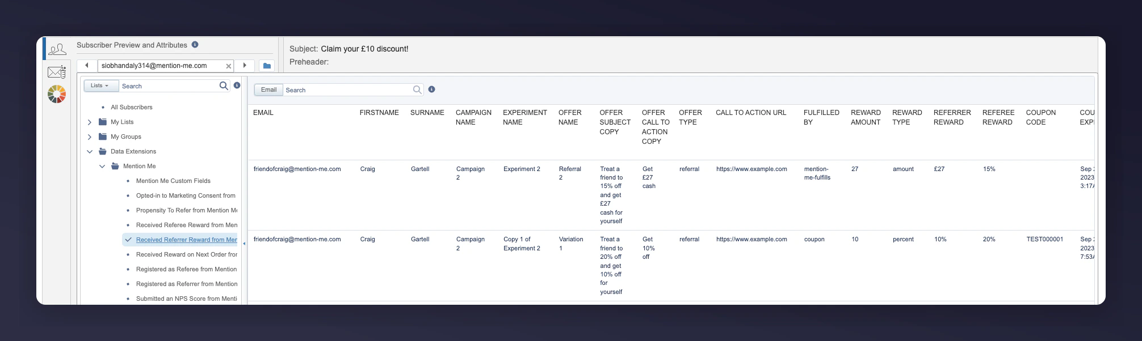Click the Email search magnifier icon
This screenshot has height=341, width=1142.
(417, 89)
